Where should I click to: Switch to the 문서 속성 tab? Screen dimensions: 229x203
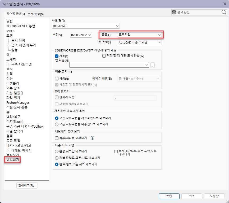point(35,14)
